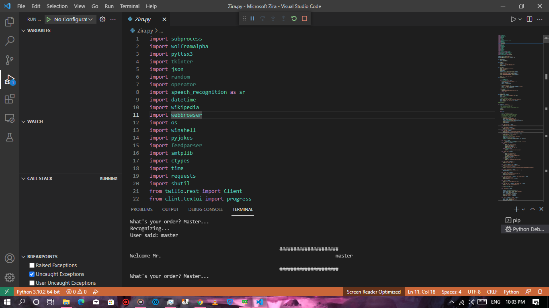
Task: Open the Manage gear in activity bar
Action: [x=10, y=278]
